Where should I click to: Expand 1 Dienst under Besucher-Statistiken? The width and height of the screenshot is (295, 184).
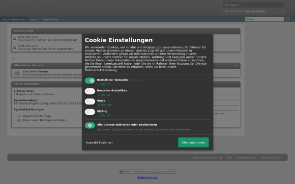104,95
